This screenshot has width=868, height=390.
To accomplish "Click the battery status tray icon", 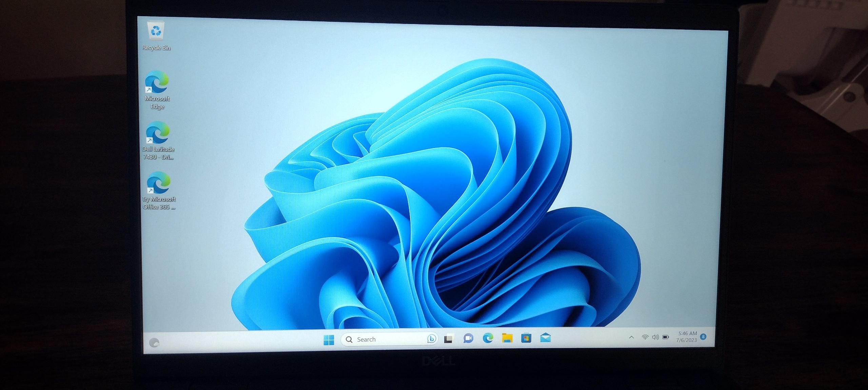I will 666,337.
